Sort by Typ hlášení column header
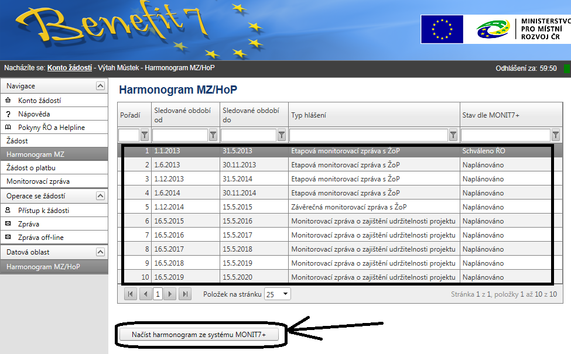Viewport: 571px width, 354px height. click(x=309, y=115)
